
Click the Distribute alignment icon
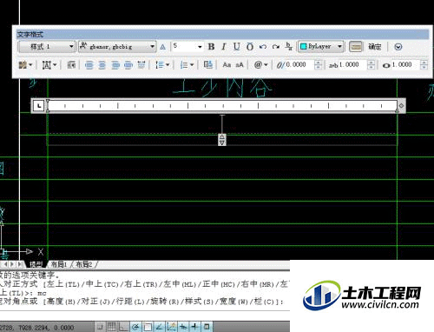click(x=141, y=65)
